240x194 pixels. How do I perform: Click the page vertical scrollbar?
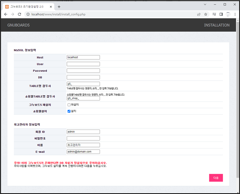[x=238, y=99]
